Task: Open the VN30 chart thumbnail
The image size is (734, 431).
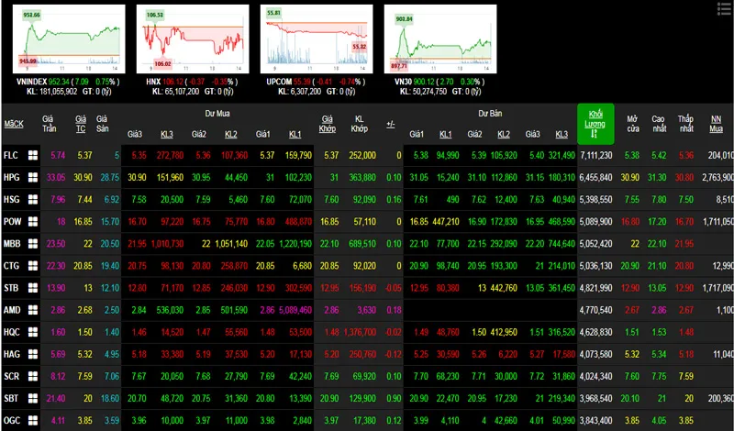Action: pos(440,39)
